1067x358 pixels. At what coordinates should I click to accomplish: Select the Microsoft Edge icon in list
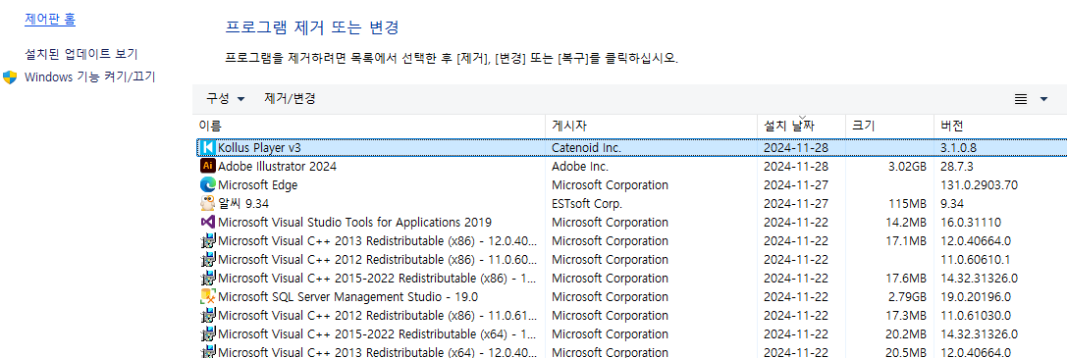click(x=208, y=184)
